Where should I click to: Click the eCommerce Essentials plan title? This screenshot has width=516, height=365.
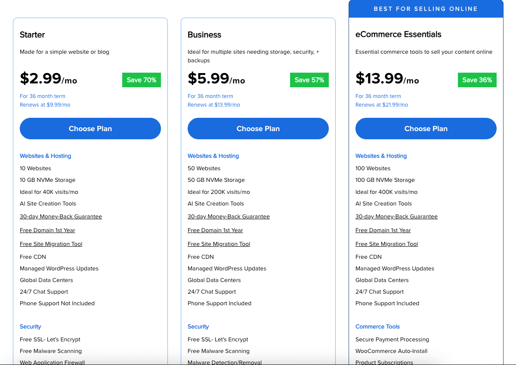click(x=398, y=34)
